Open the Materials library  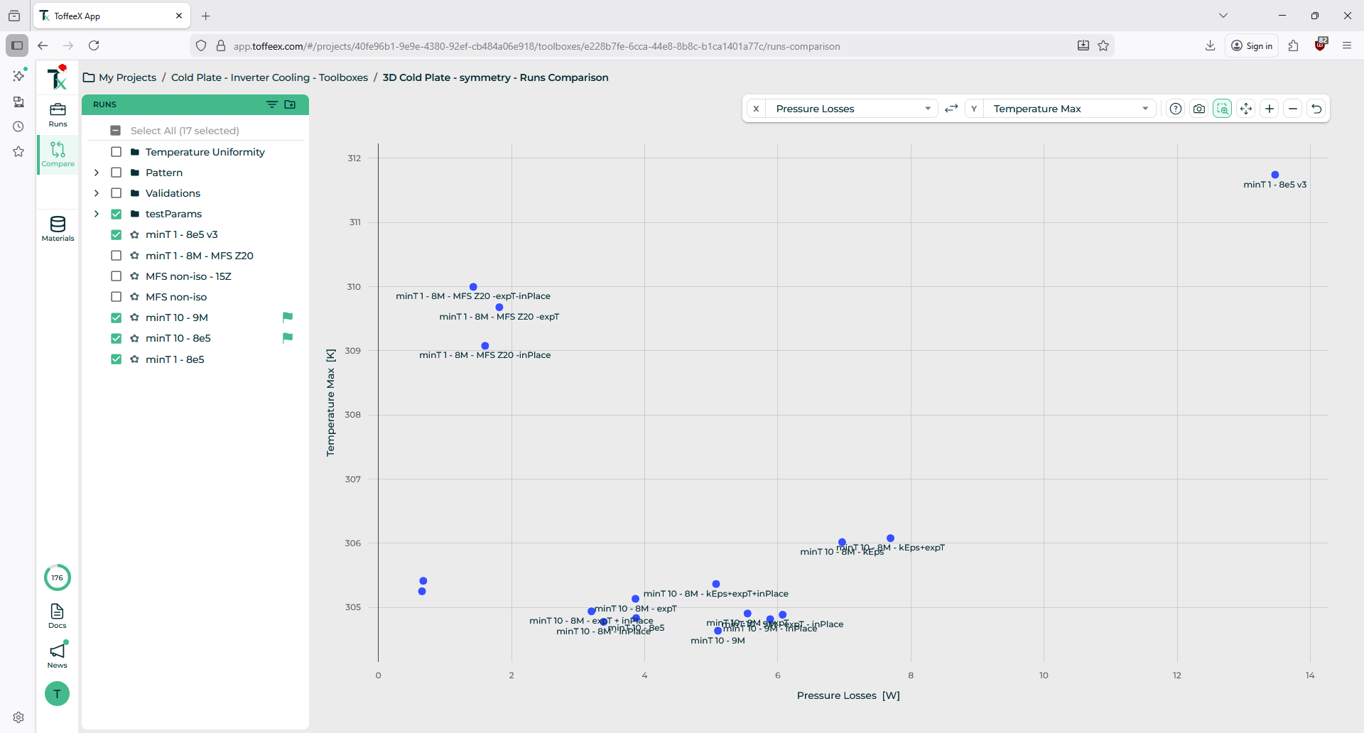[58, 229]
